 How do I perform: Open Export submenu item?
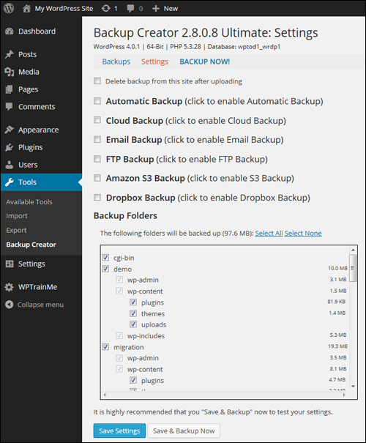tap(16, 231)
